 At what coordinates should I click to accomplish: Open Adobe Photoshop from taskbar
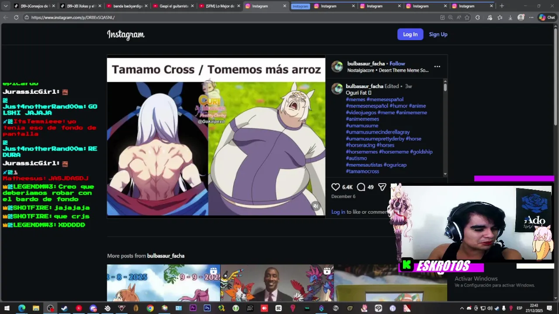click(207, 308)
